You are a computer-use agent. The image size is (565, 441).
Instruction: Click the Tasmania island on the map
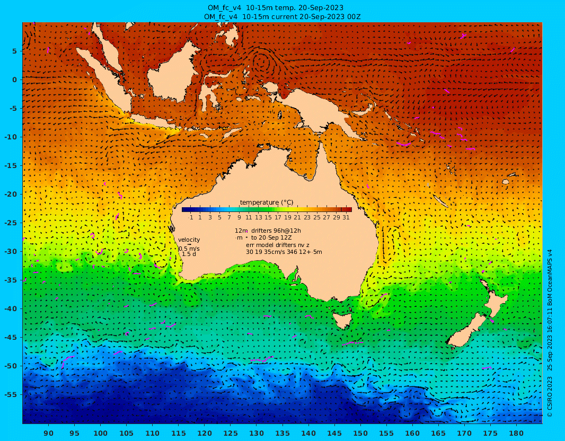click(341, 320)
